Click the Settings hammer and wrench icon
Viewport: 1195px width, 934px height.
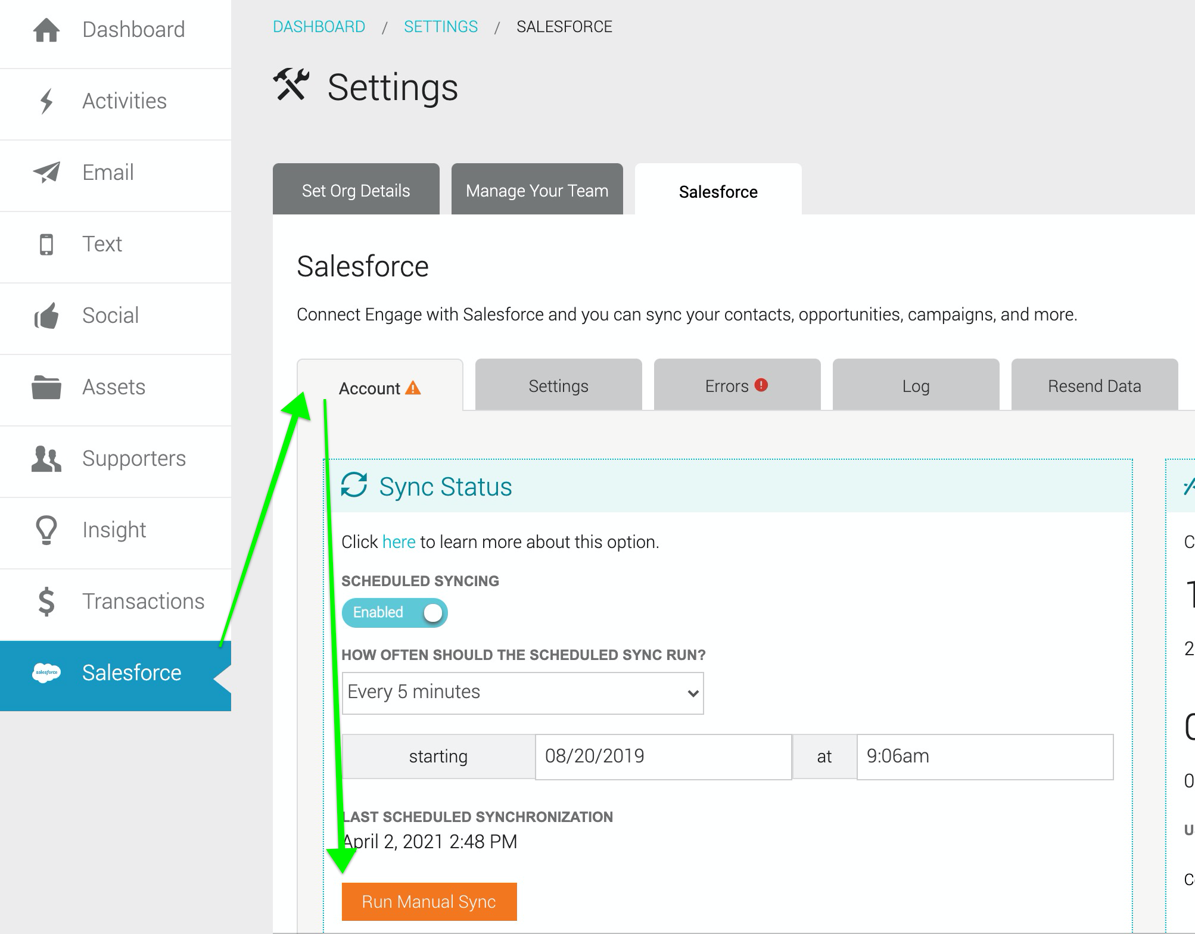(x=291, y=85)
